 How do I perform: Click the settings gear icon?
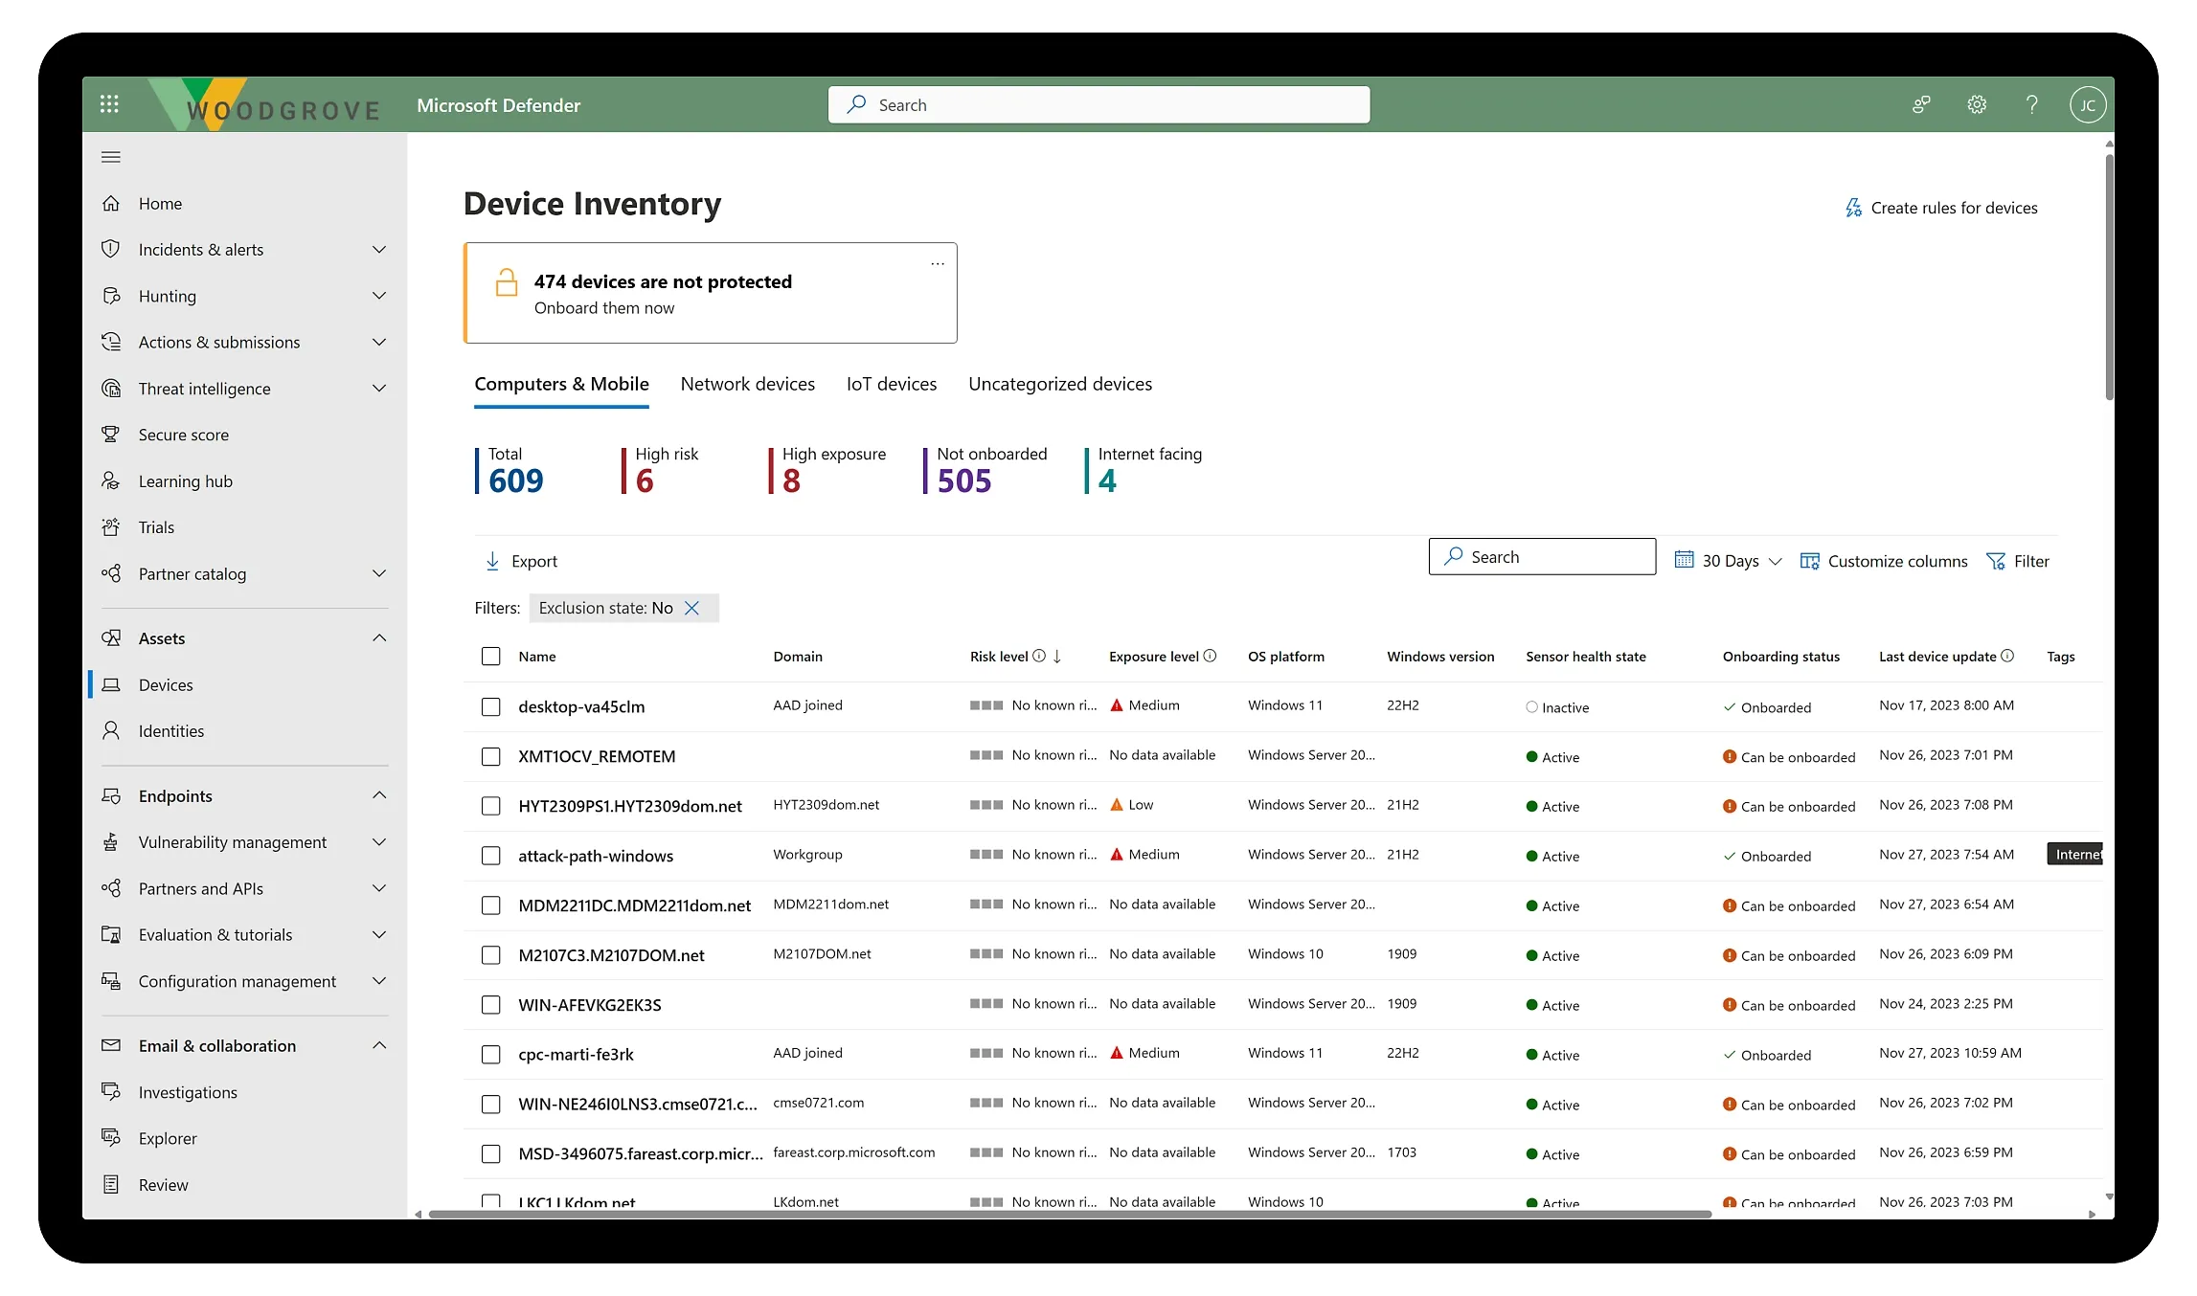1977,104
